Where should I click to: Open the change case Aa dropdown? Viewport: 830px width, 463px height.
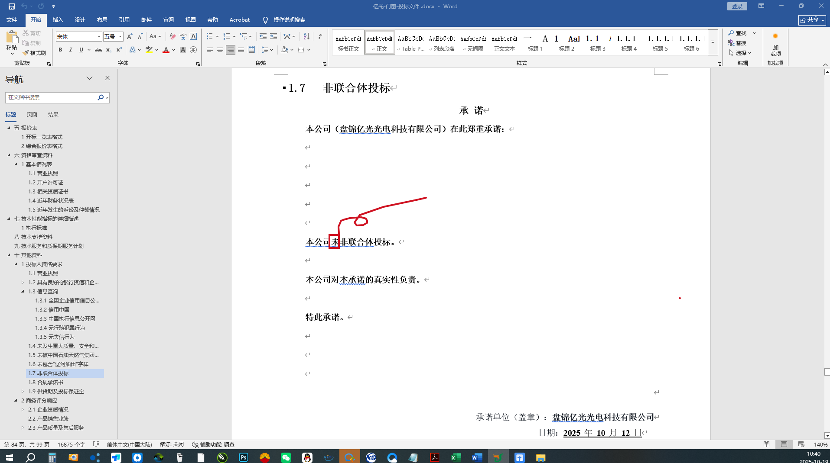155,37
